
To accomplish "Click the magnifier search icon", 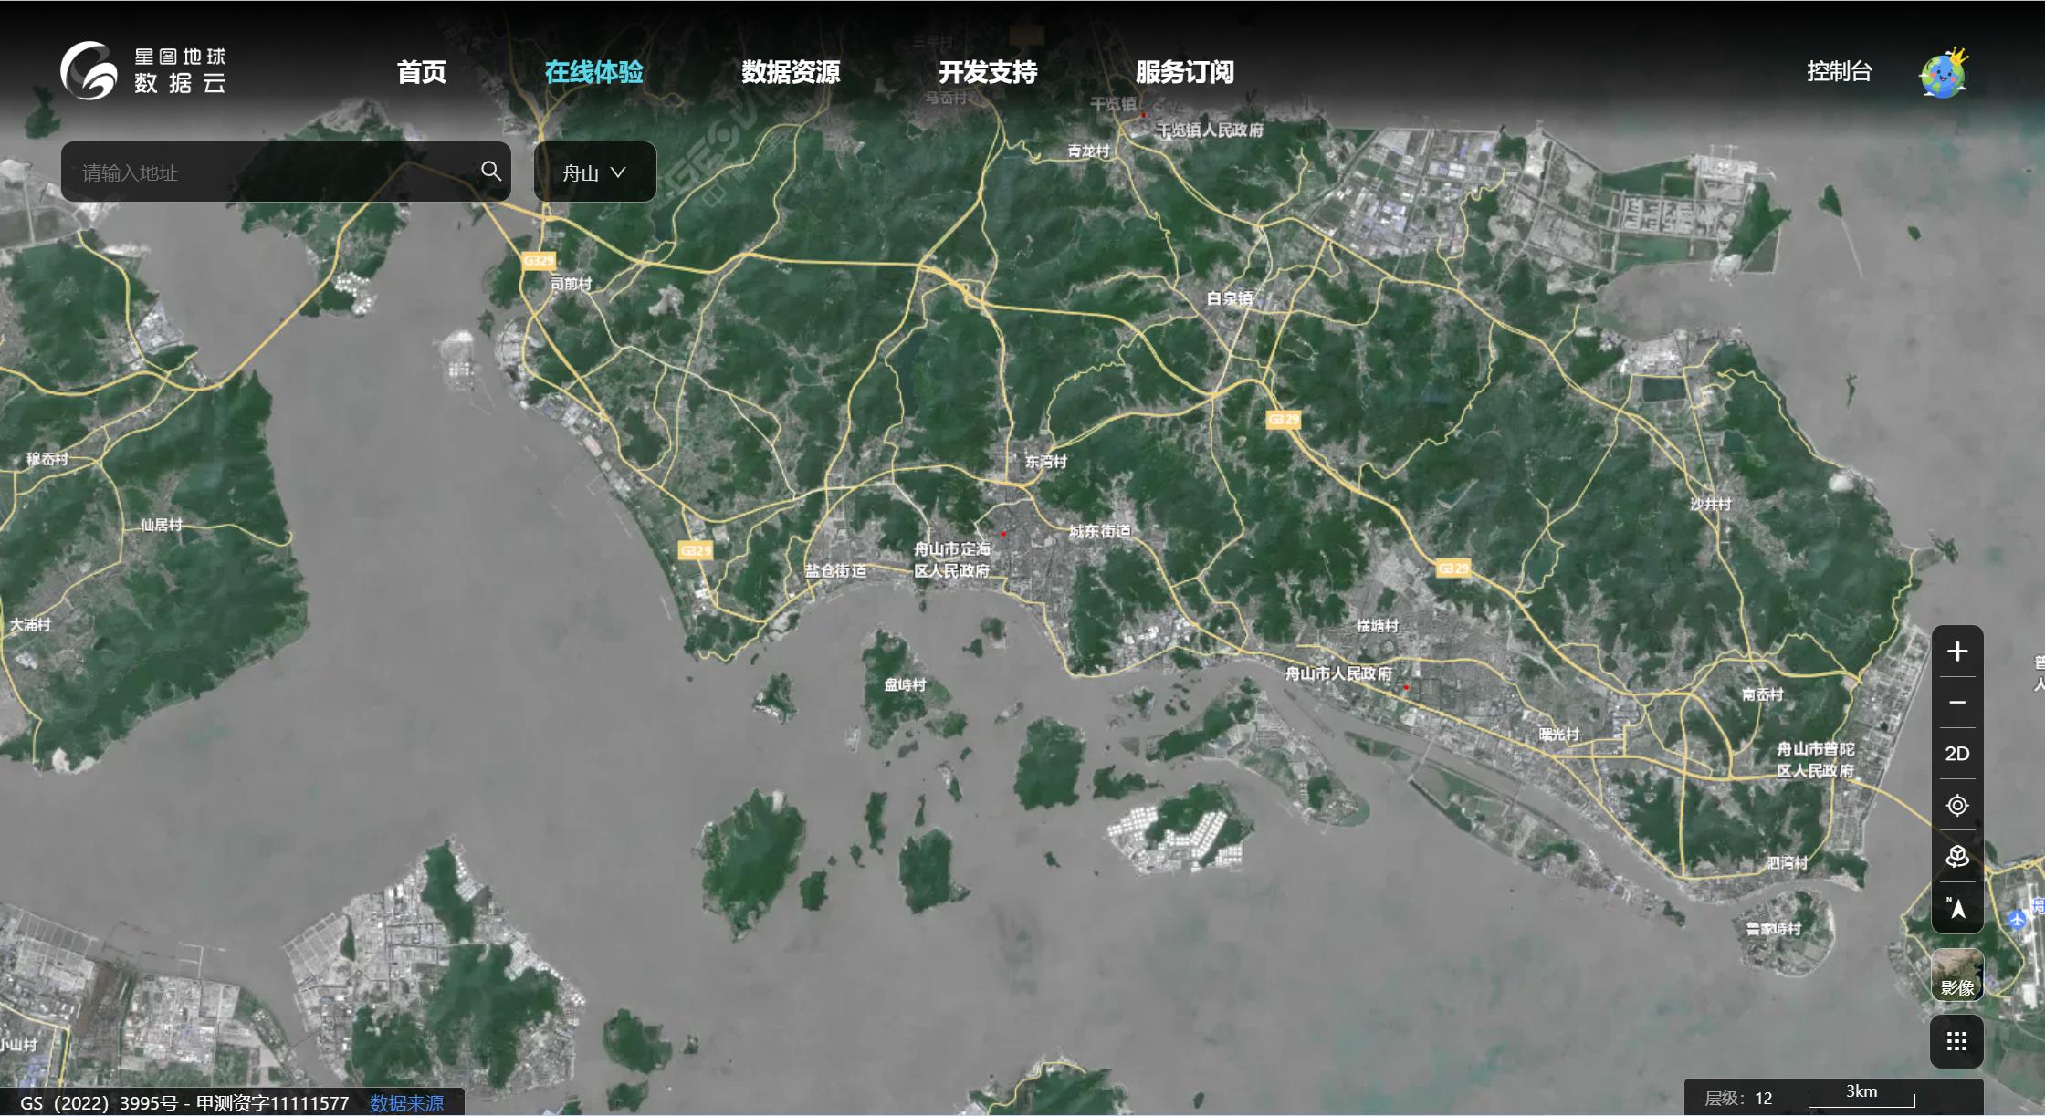I will [491, 171].
